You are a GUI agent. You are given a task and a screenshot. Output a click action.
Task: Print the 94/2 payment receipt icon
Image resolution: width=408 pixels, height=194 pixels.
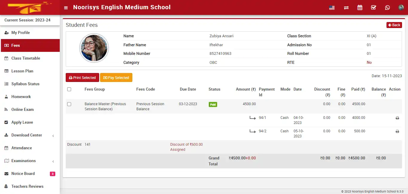[397, 131]
